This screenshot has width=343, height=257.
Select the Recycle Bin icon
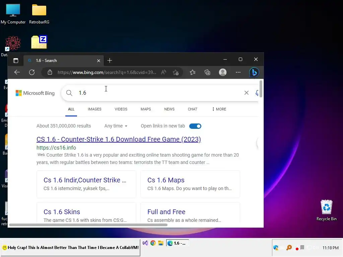coord(326,210)
